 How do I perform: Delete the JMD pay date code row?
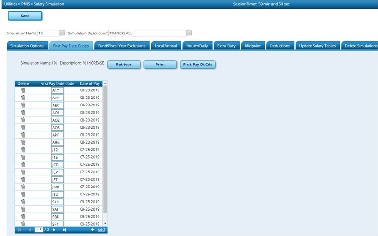point(23,187)
